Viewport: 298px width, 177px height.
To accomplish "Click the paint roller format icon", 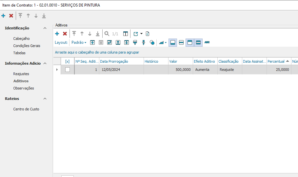I will pyautogui.click(x=135, y=42).
